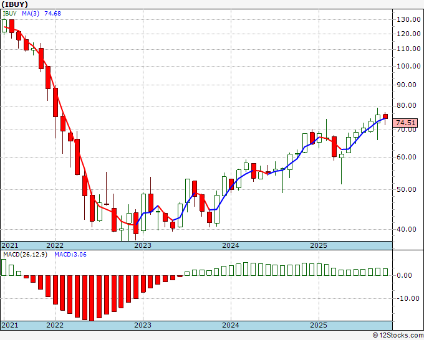
Task: Click the IBUY legend label
Action: (10, 13)
